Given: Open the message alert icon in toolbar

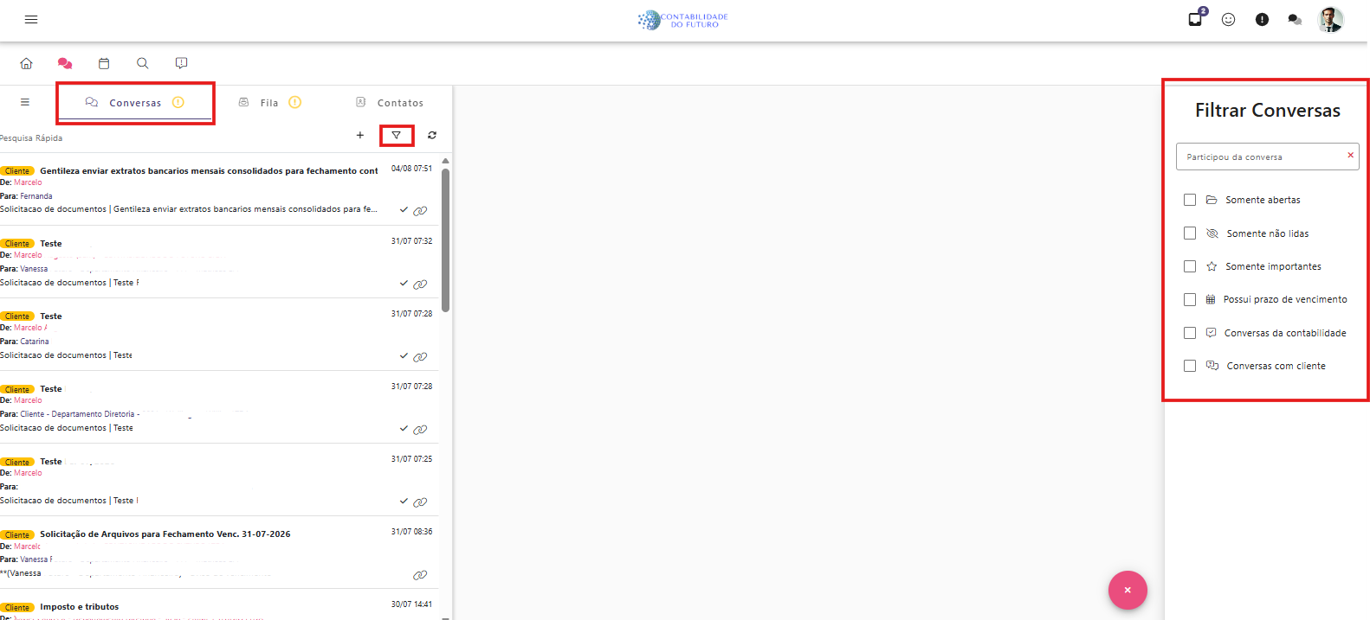Looking at the screenshot, I should coord(181,63).
